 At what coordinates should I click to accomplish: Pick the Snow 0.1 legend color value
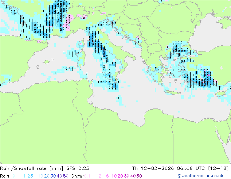click(x=87, y=176)
